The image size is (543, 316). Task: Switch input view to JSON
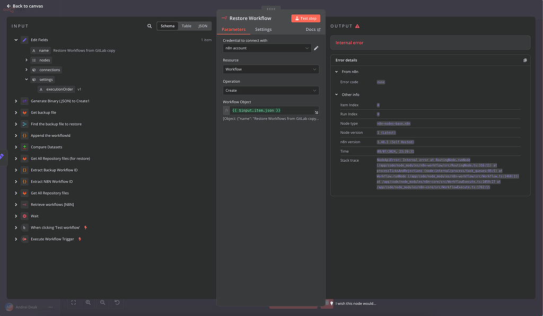pyautogui.click(x=203, y=26)
